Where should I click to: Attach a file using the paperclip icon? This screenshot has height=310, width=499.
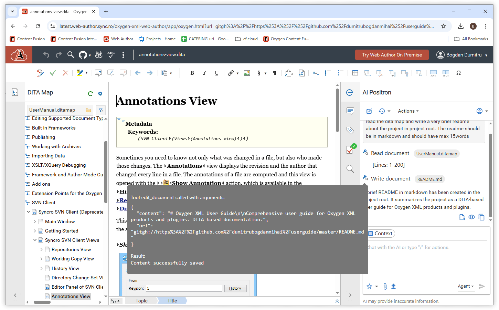(385, 286)
